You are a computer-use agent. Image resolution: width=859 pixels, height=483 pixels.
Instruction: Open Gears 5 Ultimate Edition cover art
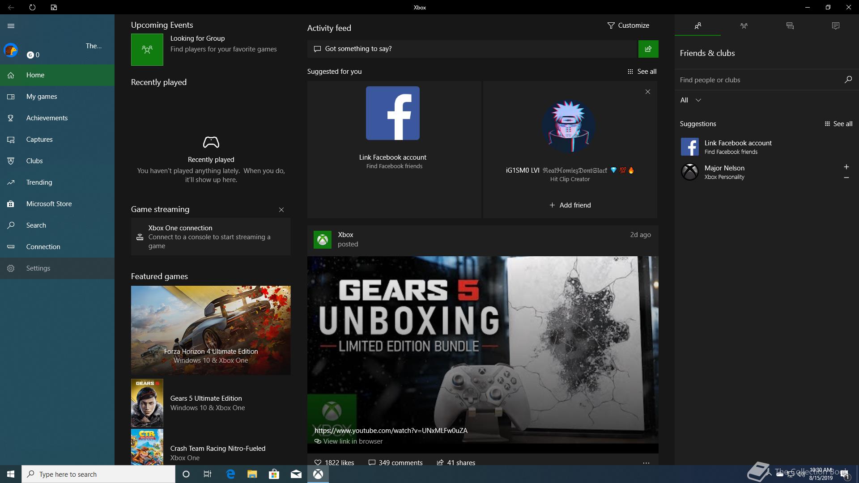[147, 403]
